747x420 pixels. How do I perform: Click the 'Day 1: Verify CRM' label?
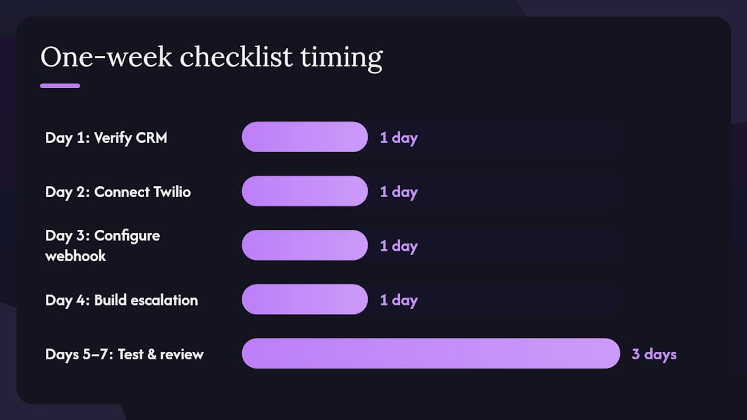(106, 138)
